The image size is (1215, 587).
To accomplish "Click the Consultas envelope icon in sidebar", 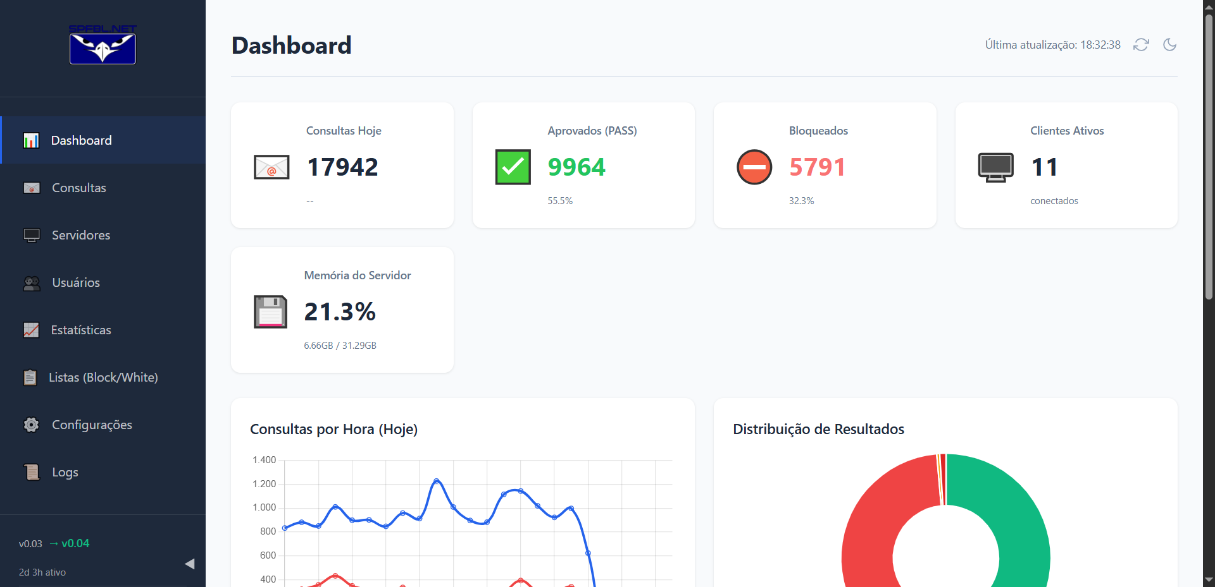I will [x=32, y=188].
